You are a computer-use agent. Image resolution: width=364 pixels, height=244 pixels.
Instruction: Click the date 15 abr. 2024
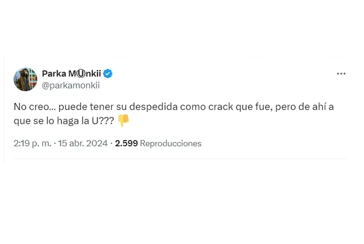[83, 143]
